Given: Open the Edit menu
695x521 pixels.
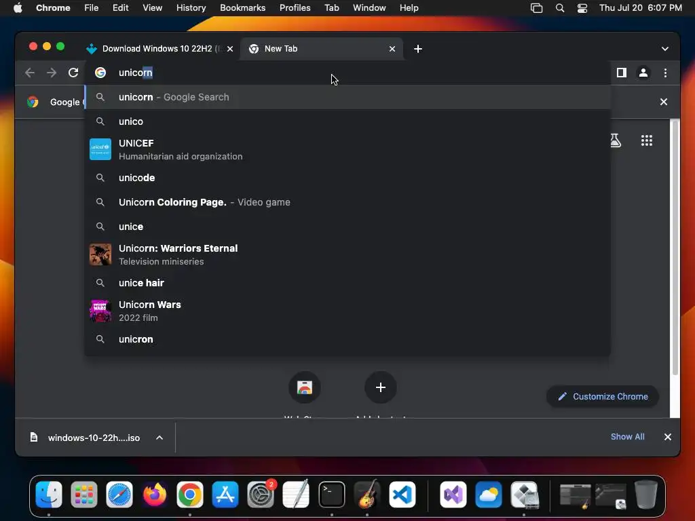Looking at the screenshot, I should click(x=120, y=8).
